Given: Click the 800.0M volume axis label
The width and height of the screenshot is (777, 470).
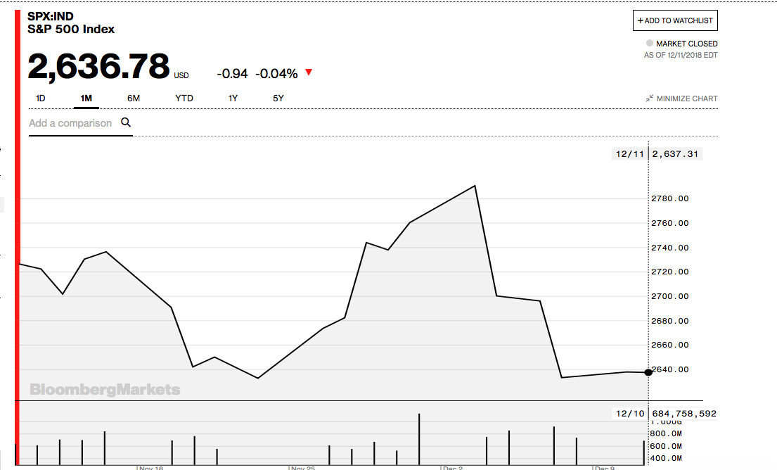Looking at the screenshot, I should (666, 434).
